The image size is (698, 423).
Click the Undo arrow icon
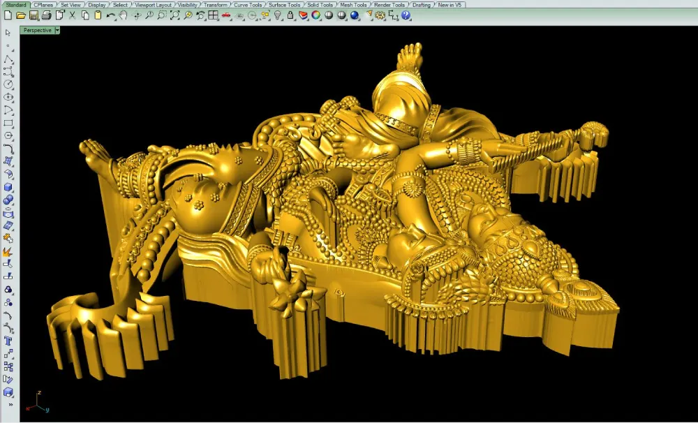110,15
